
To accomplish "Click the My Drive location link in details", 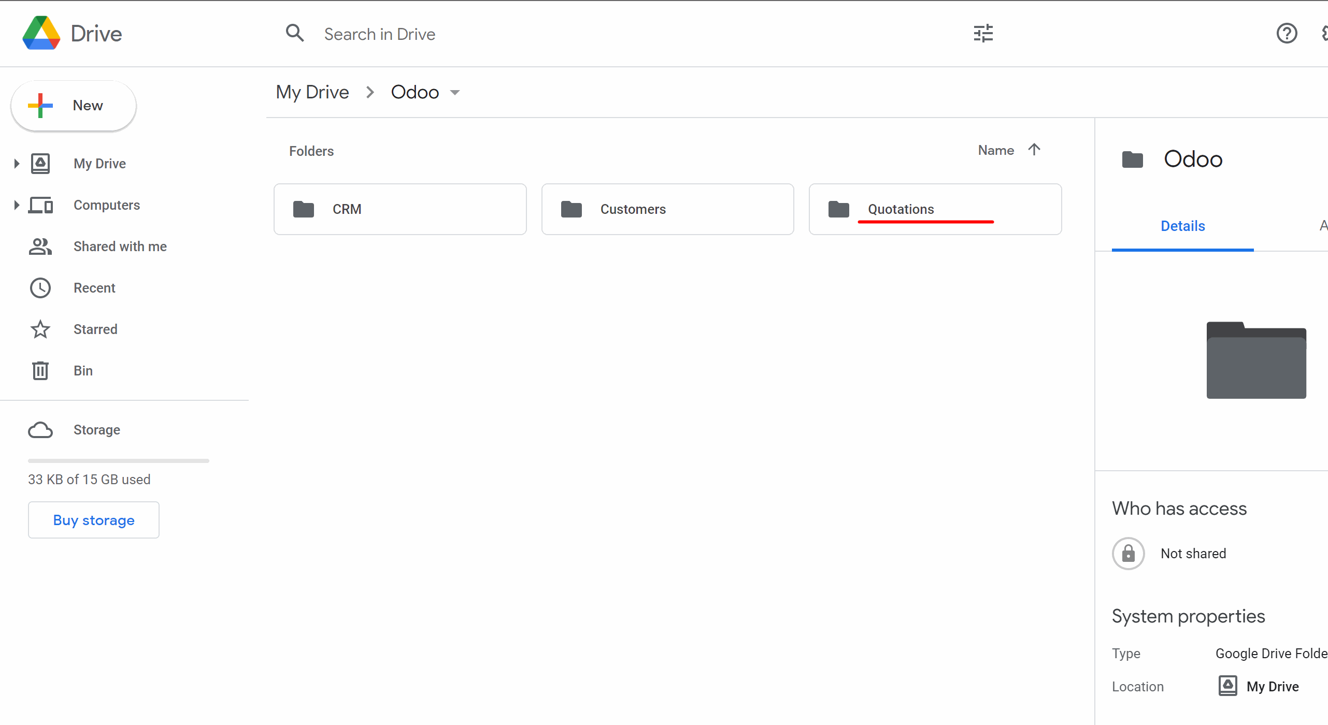I will tap(1273, 687).
